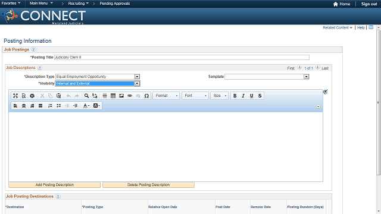Viewport: 381px width, 214px height.
Task: Align text left
Action: coord(15,106)
